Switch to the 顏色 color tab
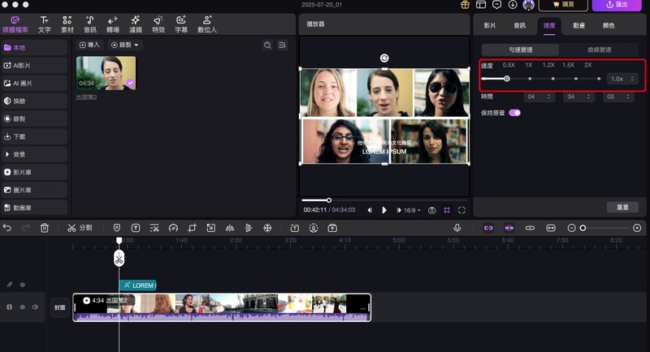 pyautogui.click(x=609, y=26)
